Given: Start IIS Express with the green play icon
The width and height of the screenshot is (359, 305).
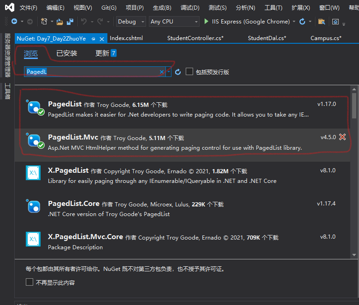Looking at the screenshot, I should click(206, 22).
